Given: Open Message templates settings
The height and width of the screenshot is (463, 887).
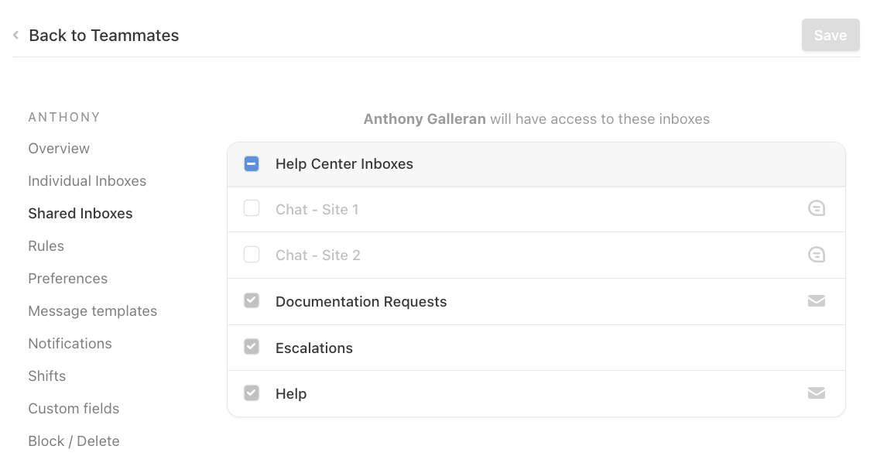Looking at the screenshot, I should click(92, 310).
